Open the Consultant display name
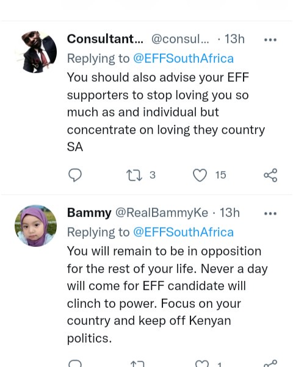293x367 pixels. pos(105,39)
